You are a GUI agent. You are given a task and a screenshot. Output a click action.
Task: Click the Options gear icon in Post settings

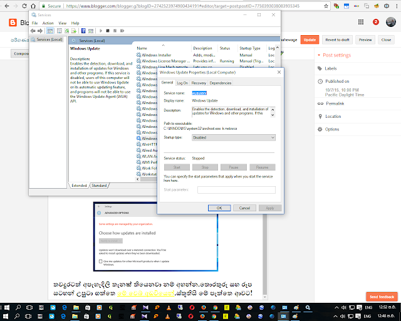coord(320,129)
